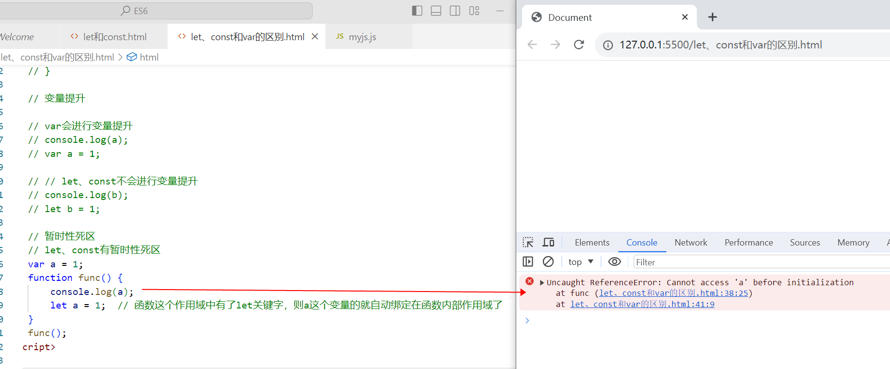The image size is (890, 369).
Task: Click the 'console.log(a);' line inside func
Action: click(x=92, y=292)
